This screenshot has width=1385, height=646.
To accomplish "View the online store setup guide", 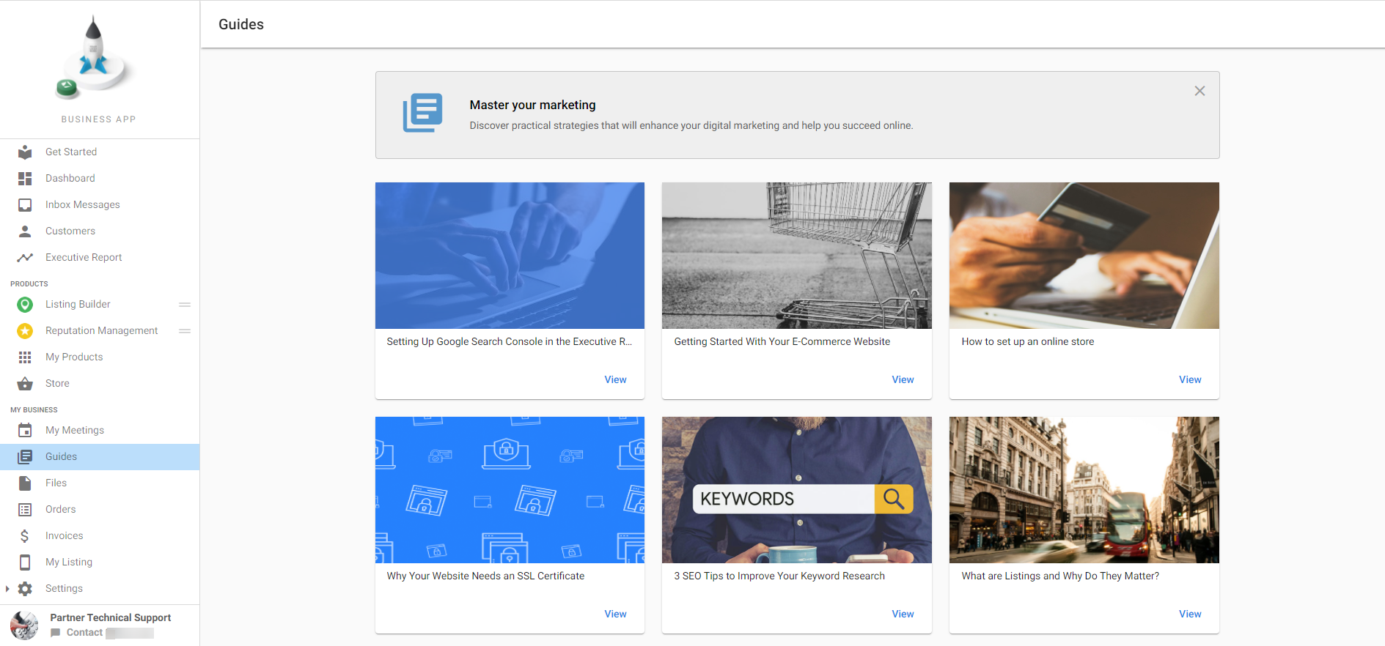I will tap(1190, 379).
